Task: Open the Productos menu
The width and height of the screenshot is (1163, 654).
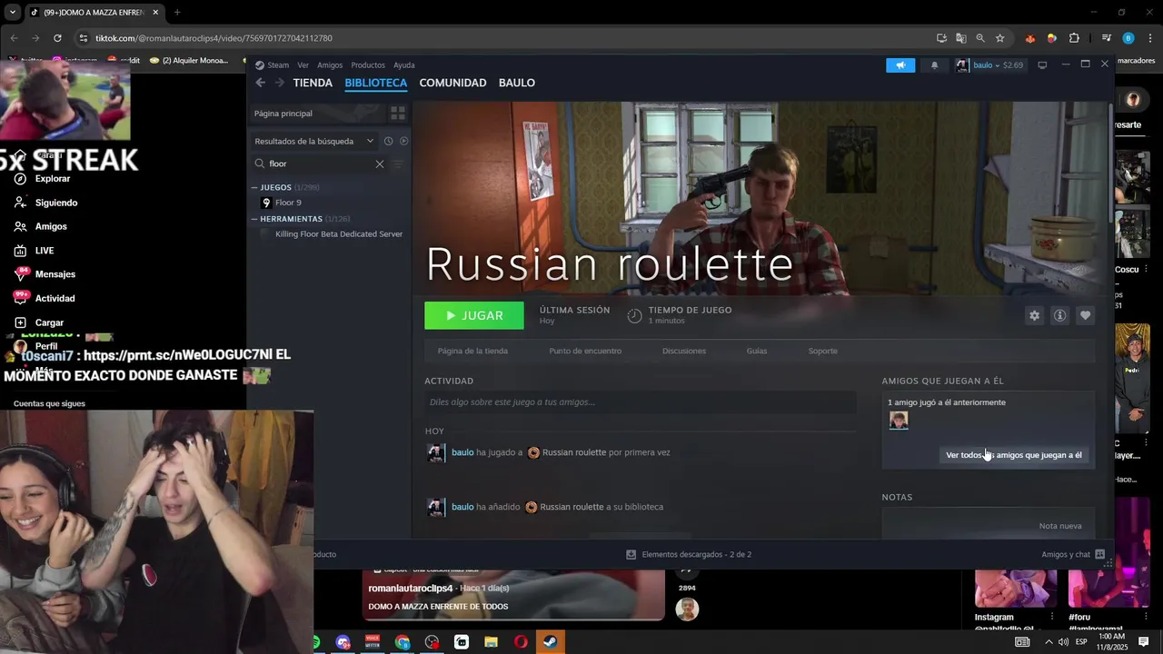Action: click(368, 65)
